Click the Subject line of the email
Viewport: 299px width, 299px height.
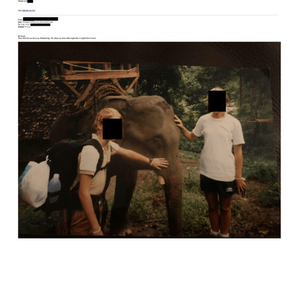[24, 27]
